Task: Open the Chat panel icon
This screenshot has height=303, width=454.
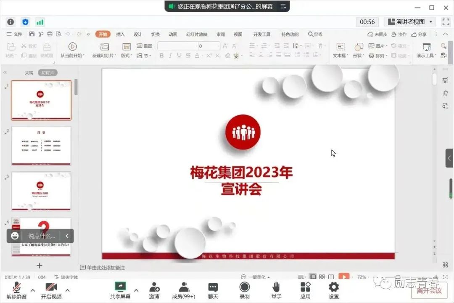Action: (x=213, y=287)
